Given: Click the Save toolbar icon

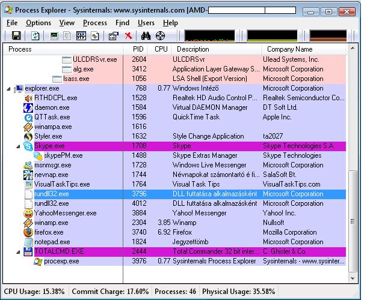Looking at the screenshot, I should [16, 36].
